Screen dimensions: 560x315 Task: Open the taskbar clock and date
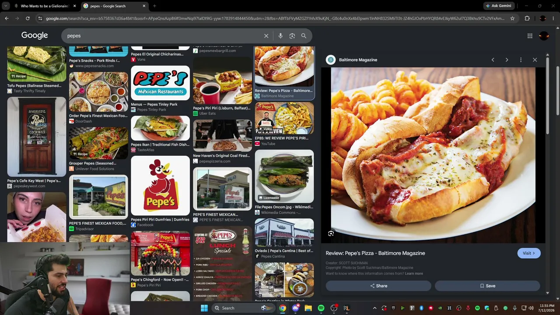pos(547,308)
